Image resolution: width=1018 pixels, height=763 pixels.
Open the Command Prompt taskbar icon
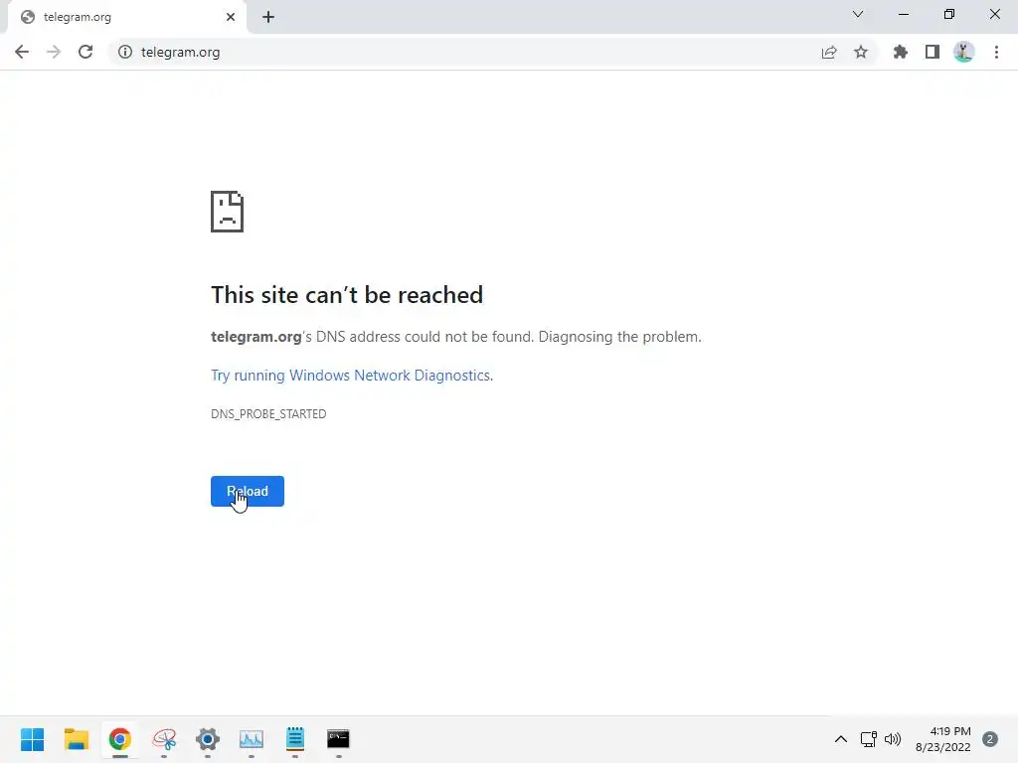click(338, 739)
